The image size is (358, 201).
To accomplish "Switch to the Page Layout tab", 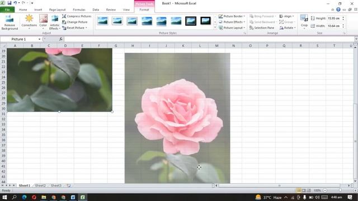I will pyautogui.click(x=57, y=9).
